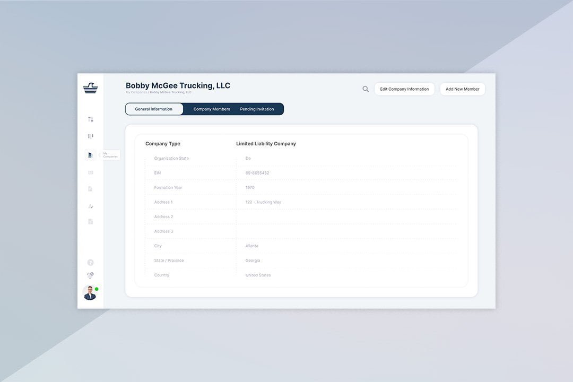Image resolution: width=573 pixels, height=382 pixels.
Task: Open the user profile avatar
Action: [x=90, y=293]
